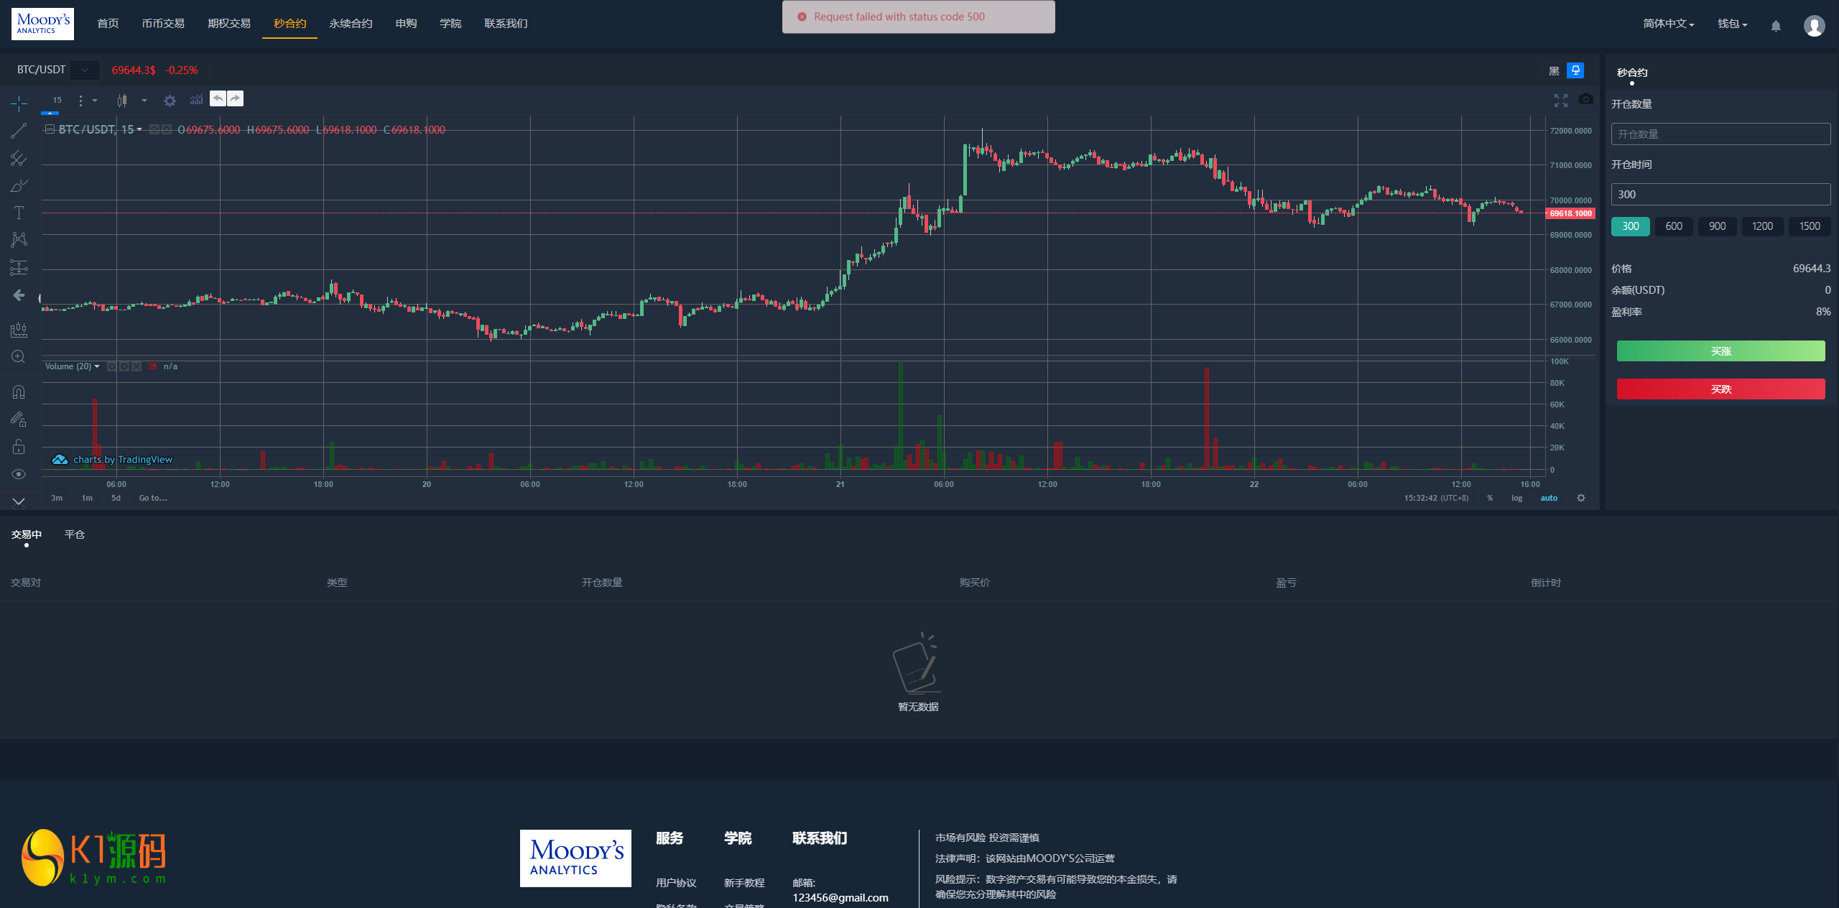Click the green 买涨 buy-up button

click(1720, 351)
